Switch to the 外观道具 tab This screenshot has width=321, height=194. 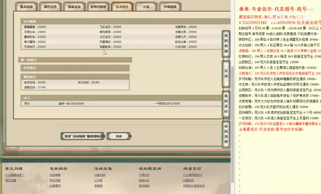(x=170, y=7)
